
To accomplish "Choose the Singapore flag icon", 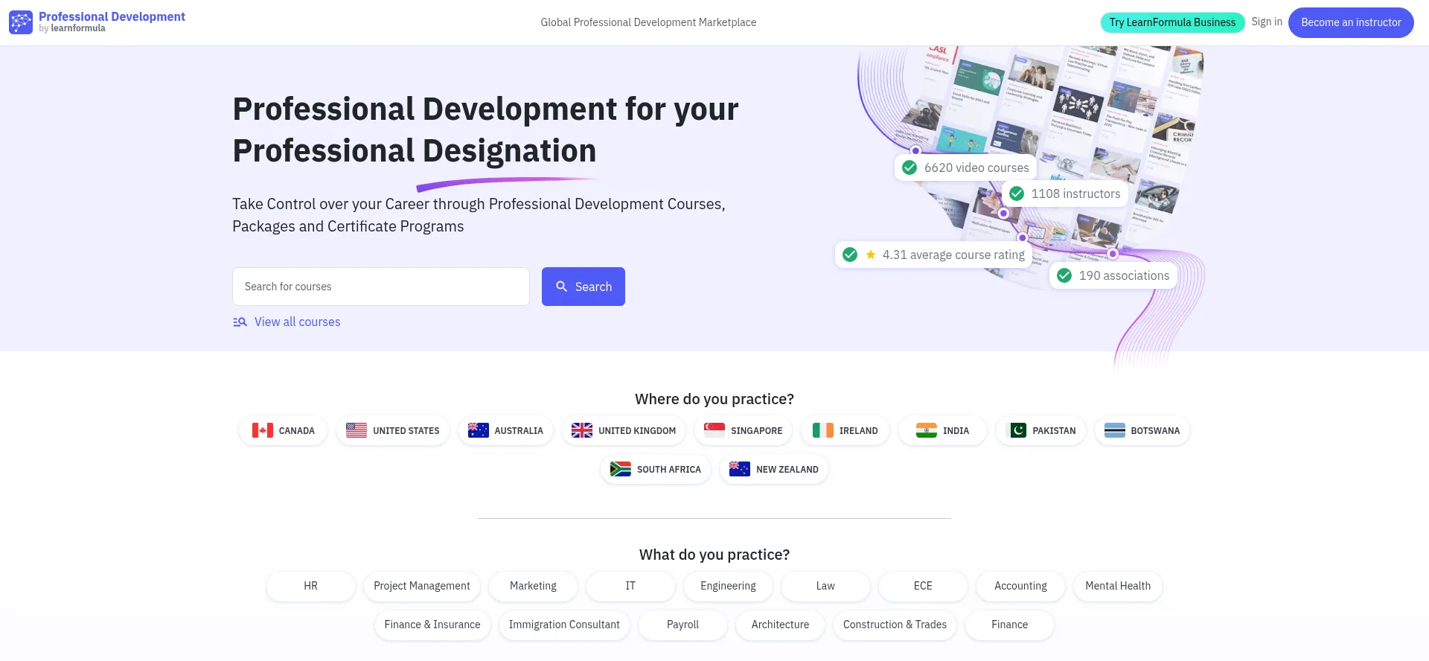I will (714, 430).
